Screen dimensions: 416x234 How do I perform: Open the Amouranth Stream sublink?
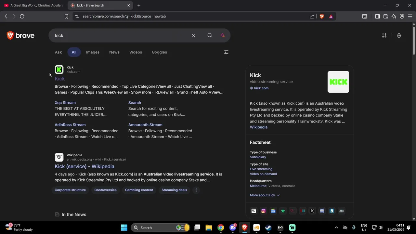click(x=145, y=125)
